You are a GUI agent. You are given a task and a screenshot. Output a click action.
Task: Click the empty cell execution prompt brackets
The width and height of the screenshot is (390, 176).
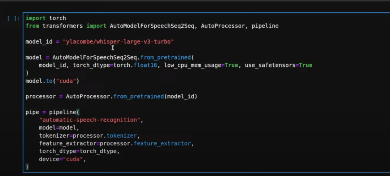coord(13,18)
